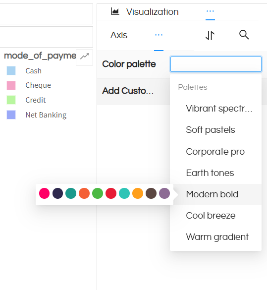Click the dark teal palette preview dot
The image size is (267, 290).
71,193
